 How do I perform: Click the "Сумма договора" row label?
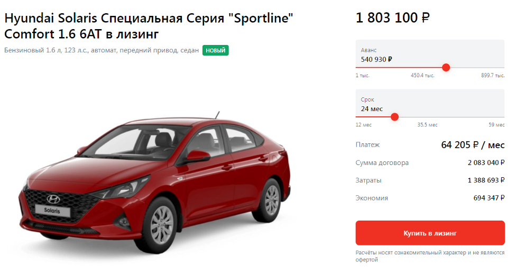point(382,162)
